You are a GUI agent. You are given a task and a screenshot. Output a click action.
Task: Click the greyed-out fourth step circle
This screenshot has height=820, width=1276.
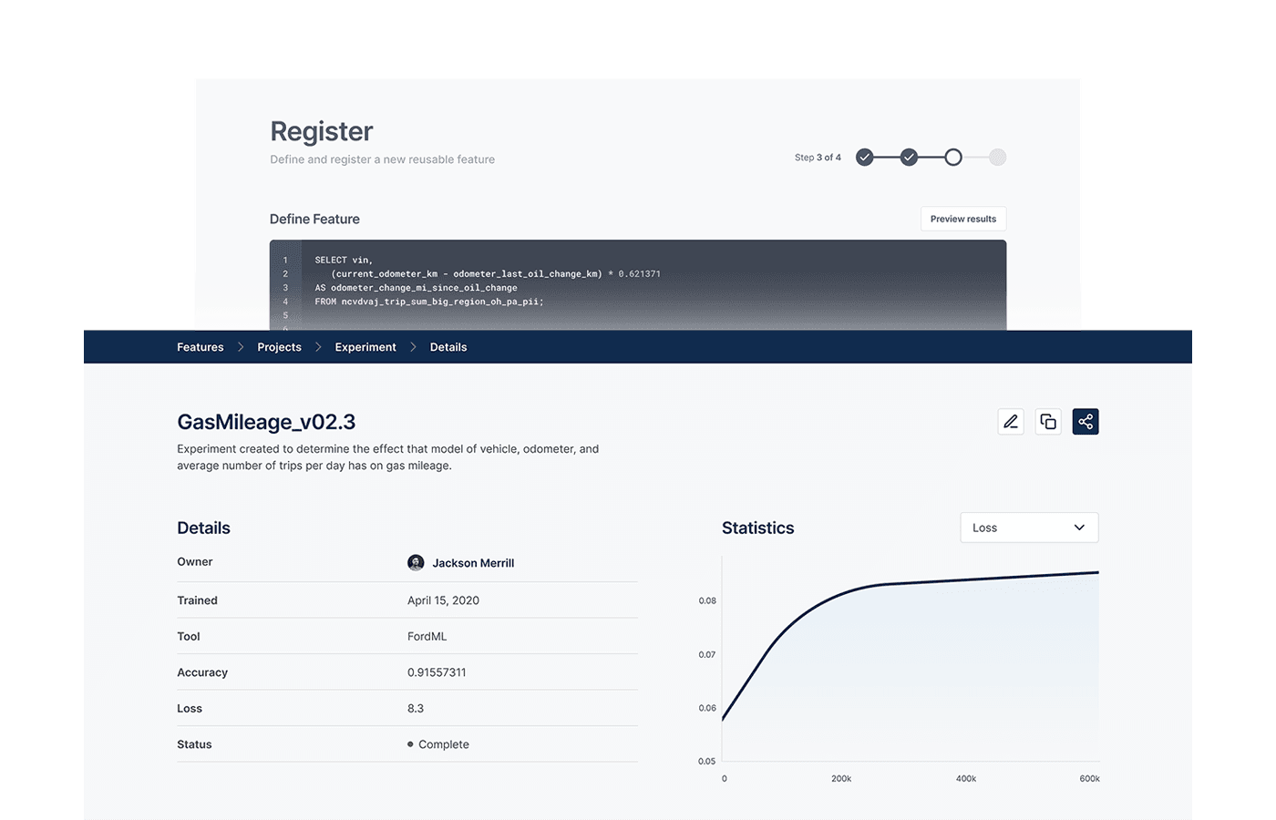pos(998,158)
